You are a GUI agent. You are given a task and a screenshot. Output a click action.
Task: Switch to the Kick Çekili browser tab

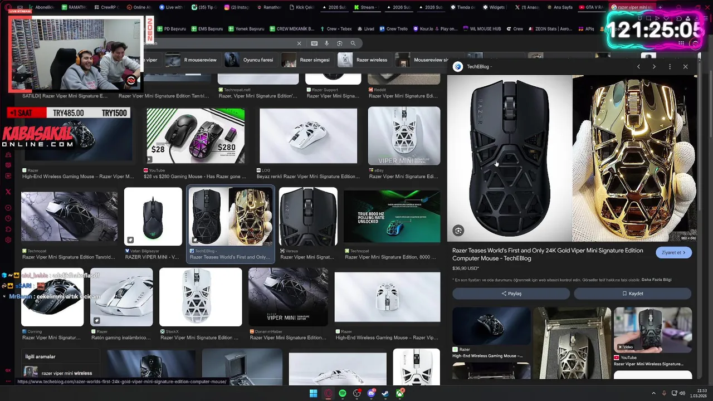click(x=304, y=7)
